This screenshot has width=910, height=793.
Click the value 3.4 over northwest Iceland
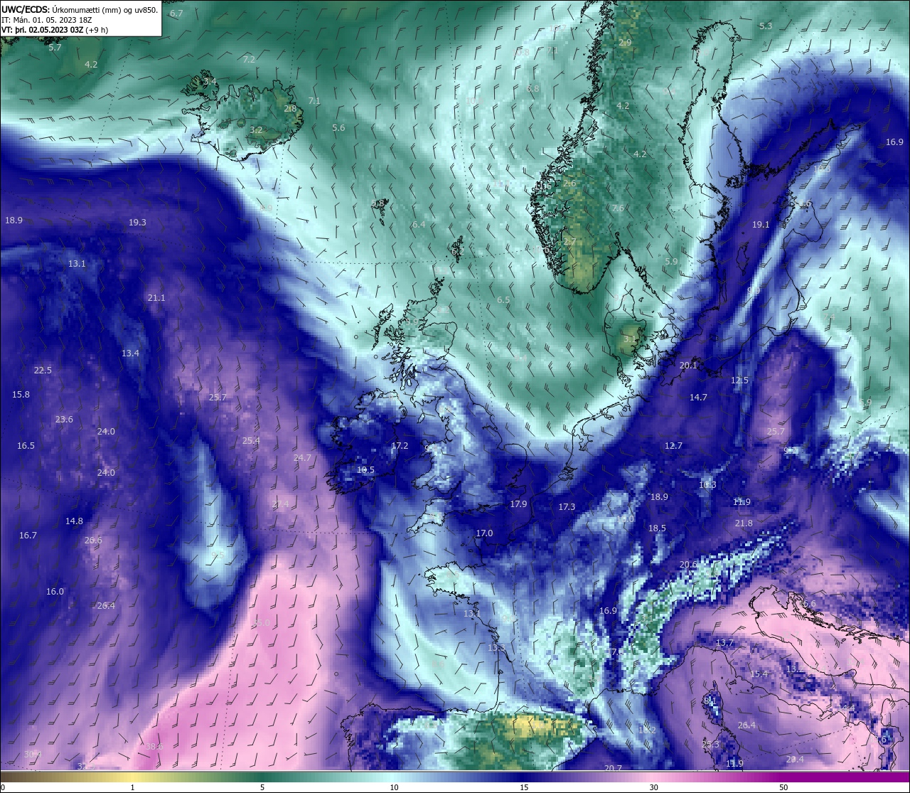pos(210,82)
